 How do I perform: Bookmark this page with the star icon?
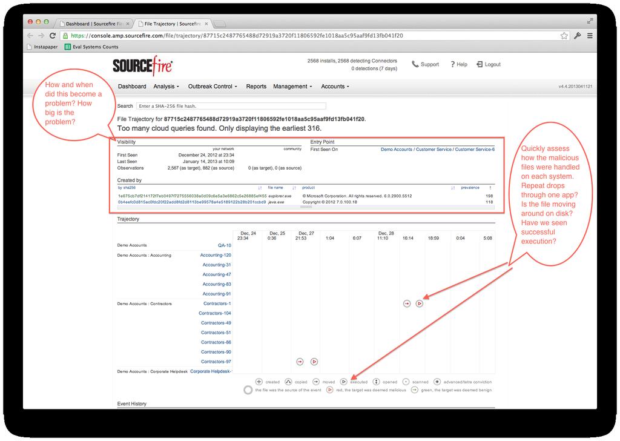(x=564, y=36)
